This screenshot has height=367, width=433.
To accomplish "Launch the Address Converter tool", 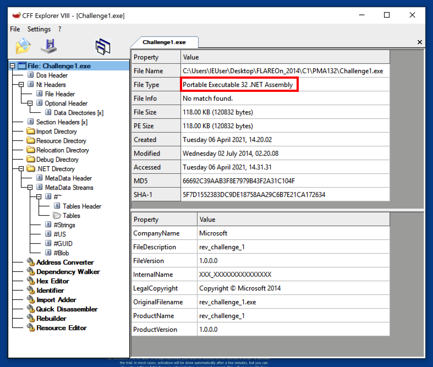I will tap(65, 262).
